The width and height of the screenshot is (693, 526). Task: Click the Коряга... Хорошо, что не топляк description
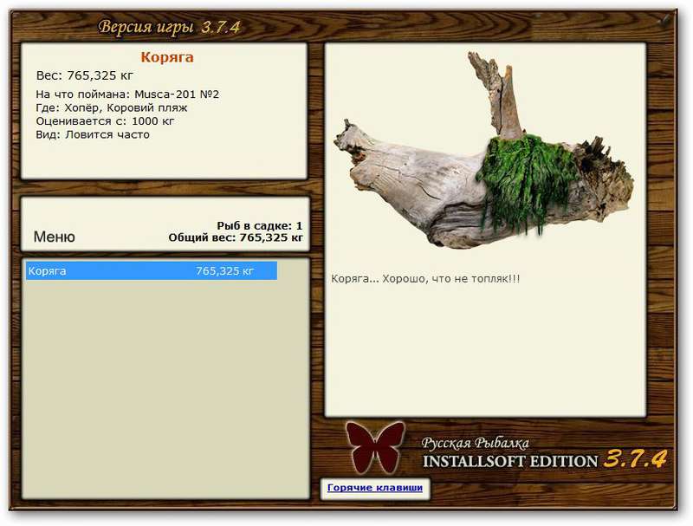tap(425, 279)
